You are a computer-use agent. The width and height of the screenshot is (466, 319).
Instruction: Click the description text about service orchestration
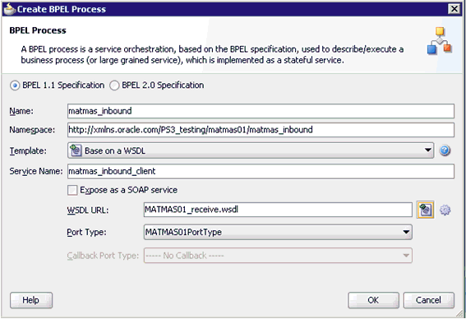click(x=212, y=55)
